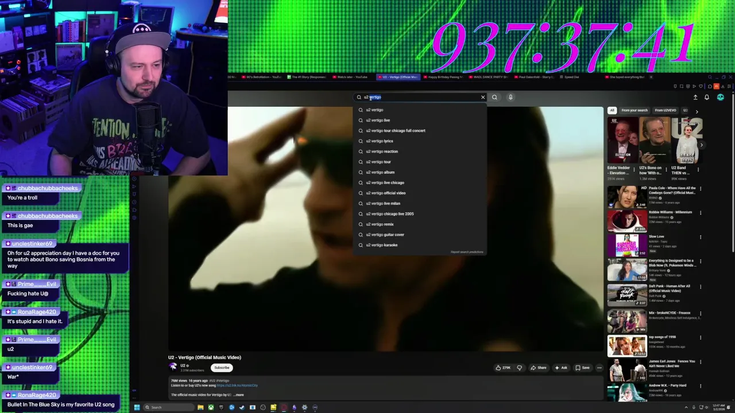Select suggestion 'u2 vertigo album'
735x413 pixels.
coord(420,172)
